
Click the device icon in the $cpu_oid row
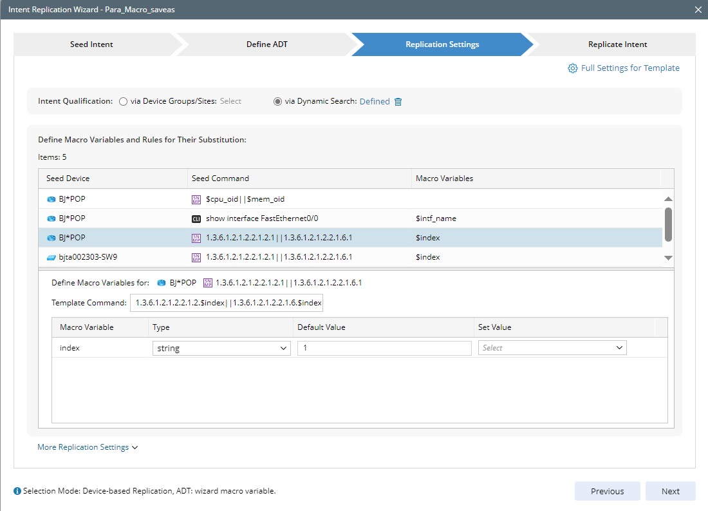coord(51,199)
